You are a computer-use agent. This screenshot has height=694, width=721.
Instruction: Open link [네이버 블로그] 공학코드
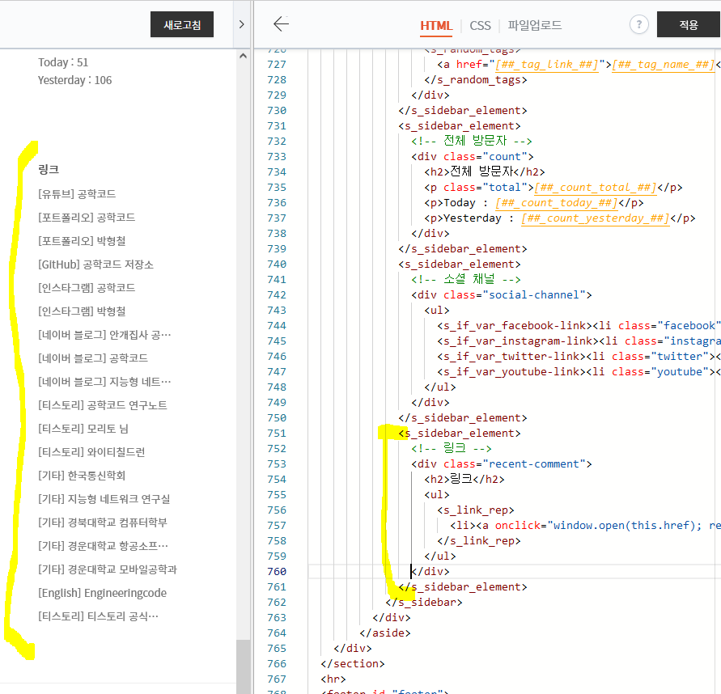pyautogui.click(x=93, y=358)
